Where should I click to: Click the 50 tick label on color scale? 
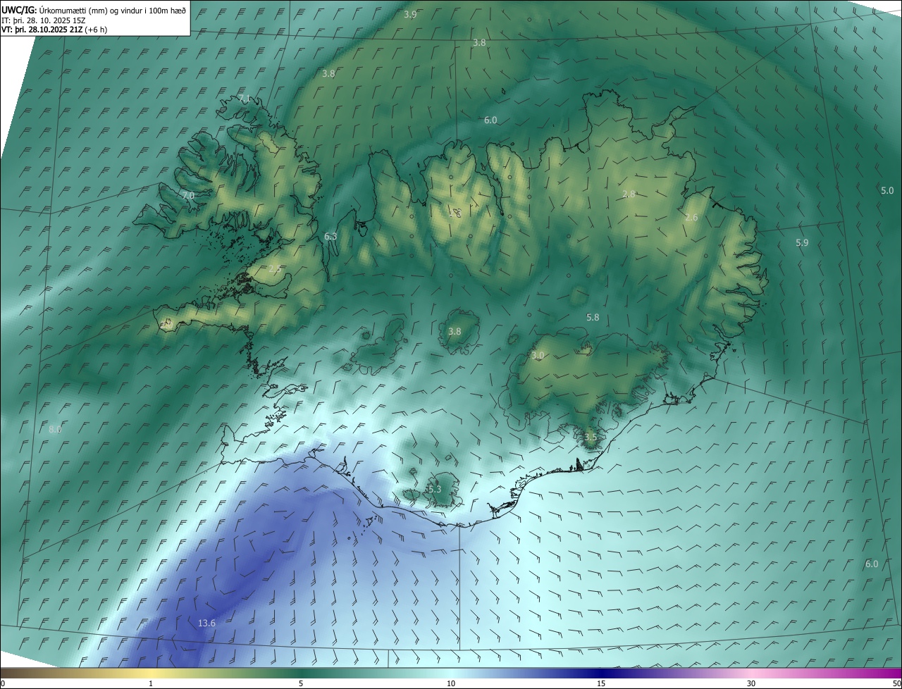(x=896, y=683)
